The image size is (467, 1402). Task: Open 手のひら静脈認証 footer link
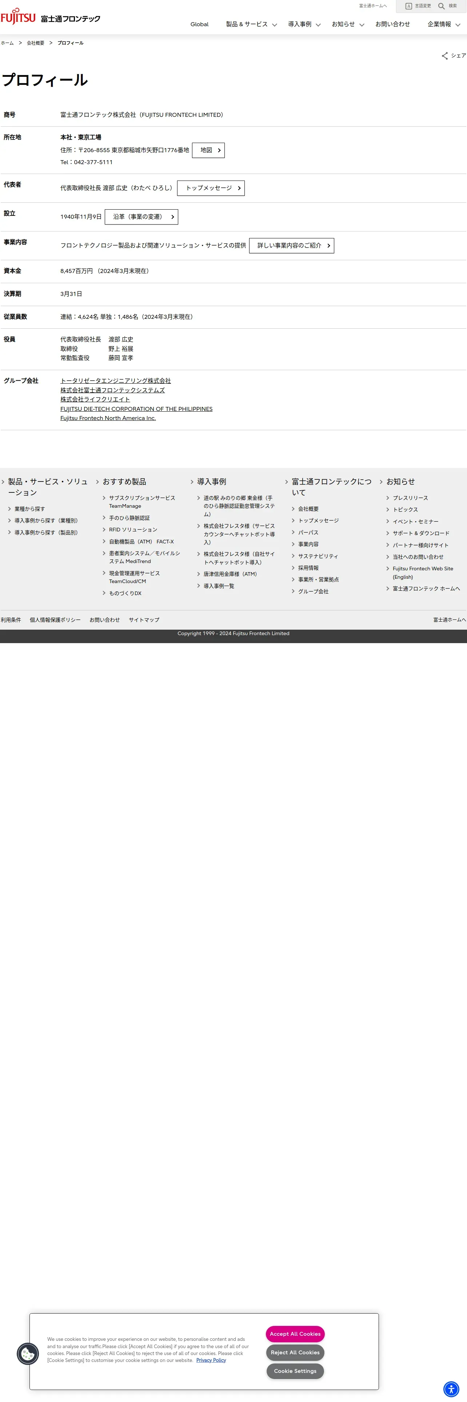[x=129, y=518]
